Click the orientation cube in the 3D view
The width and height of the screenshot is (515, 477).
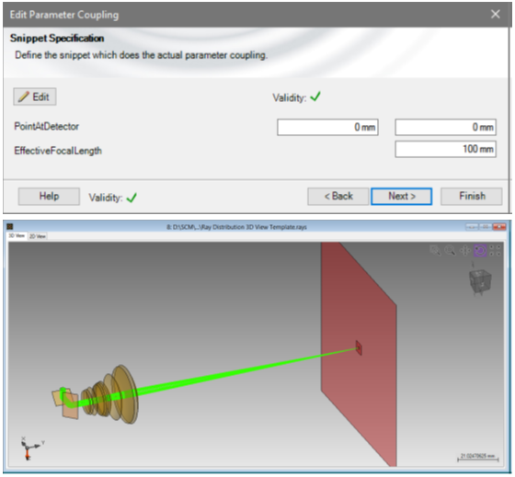click(480, 281)
